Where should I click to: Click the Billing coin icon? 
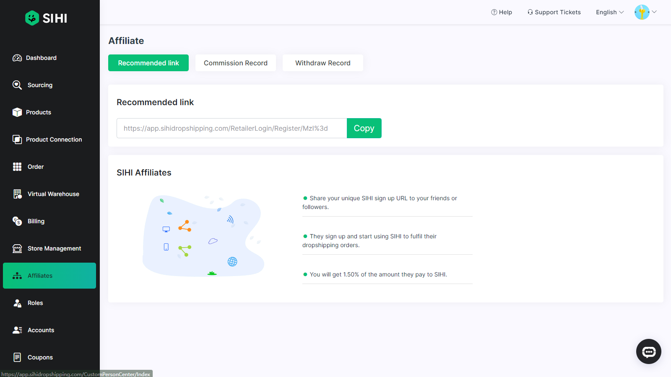pos(17,221)
